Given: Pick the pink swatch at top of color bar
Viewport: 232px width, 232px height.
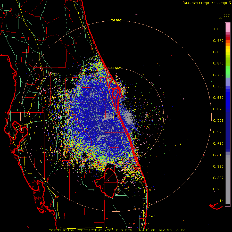Looking at the screenshot, I should coord(228,27).
